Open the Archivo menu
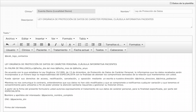Viewport: 196px width, 112px height. click(11, 39)
